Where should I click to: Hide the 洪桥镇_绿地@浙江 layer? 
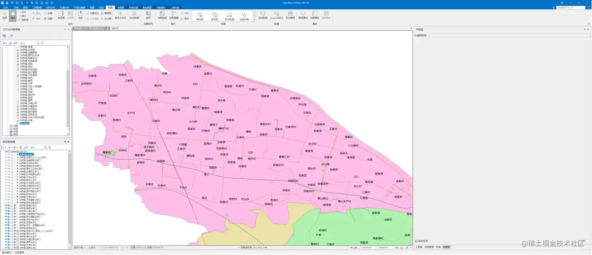click(6, 236)
